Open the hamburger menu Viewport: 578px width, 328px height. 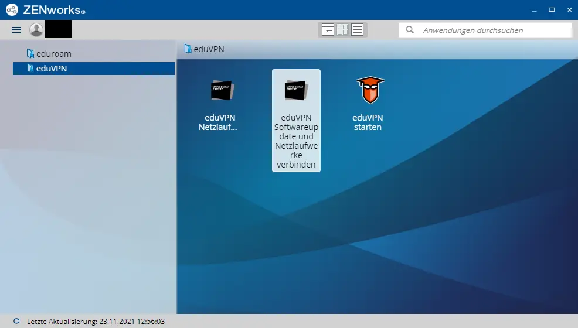16,30
